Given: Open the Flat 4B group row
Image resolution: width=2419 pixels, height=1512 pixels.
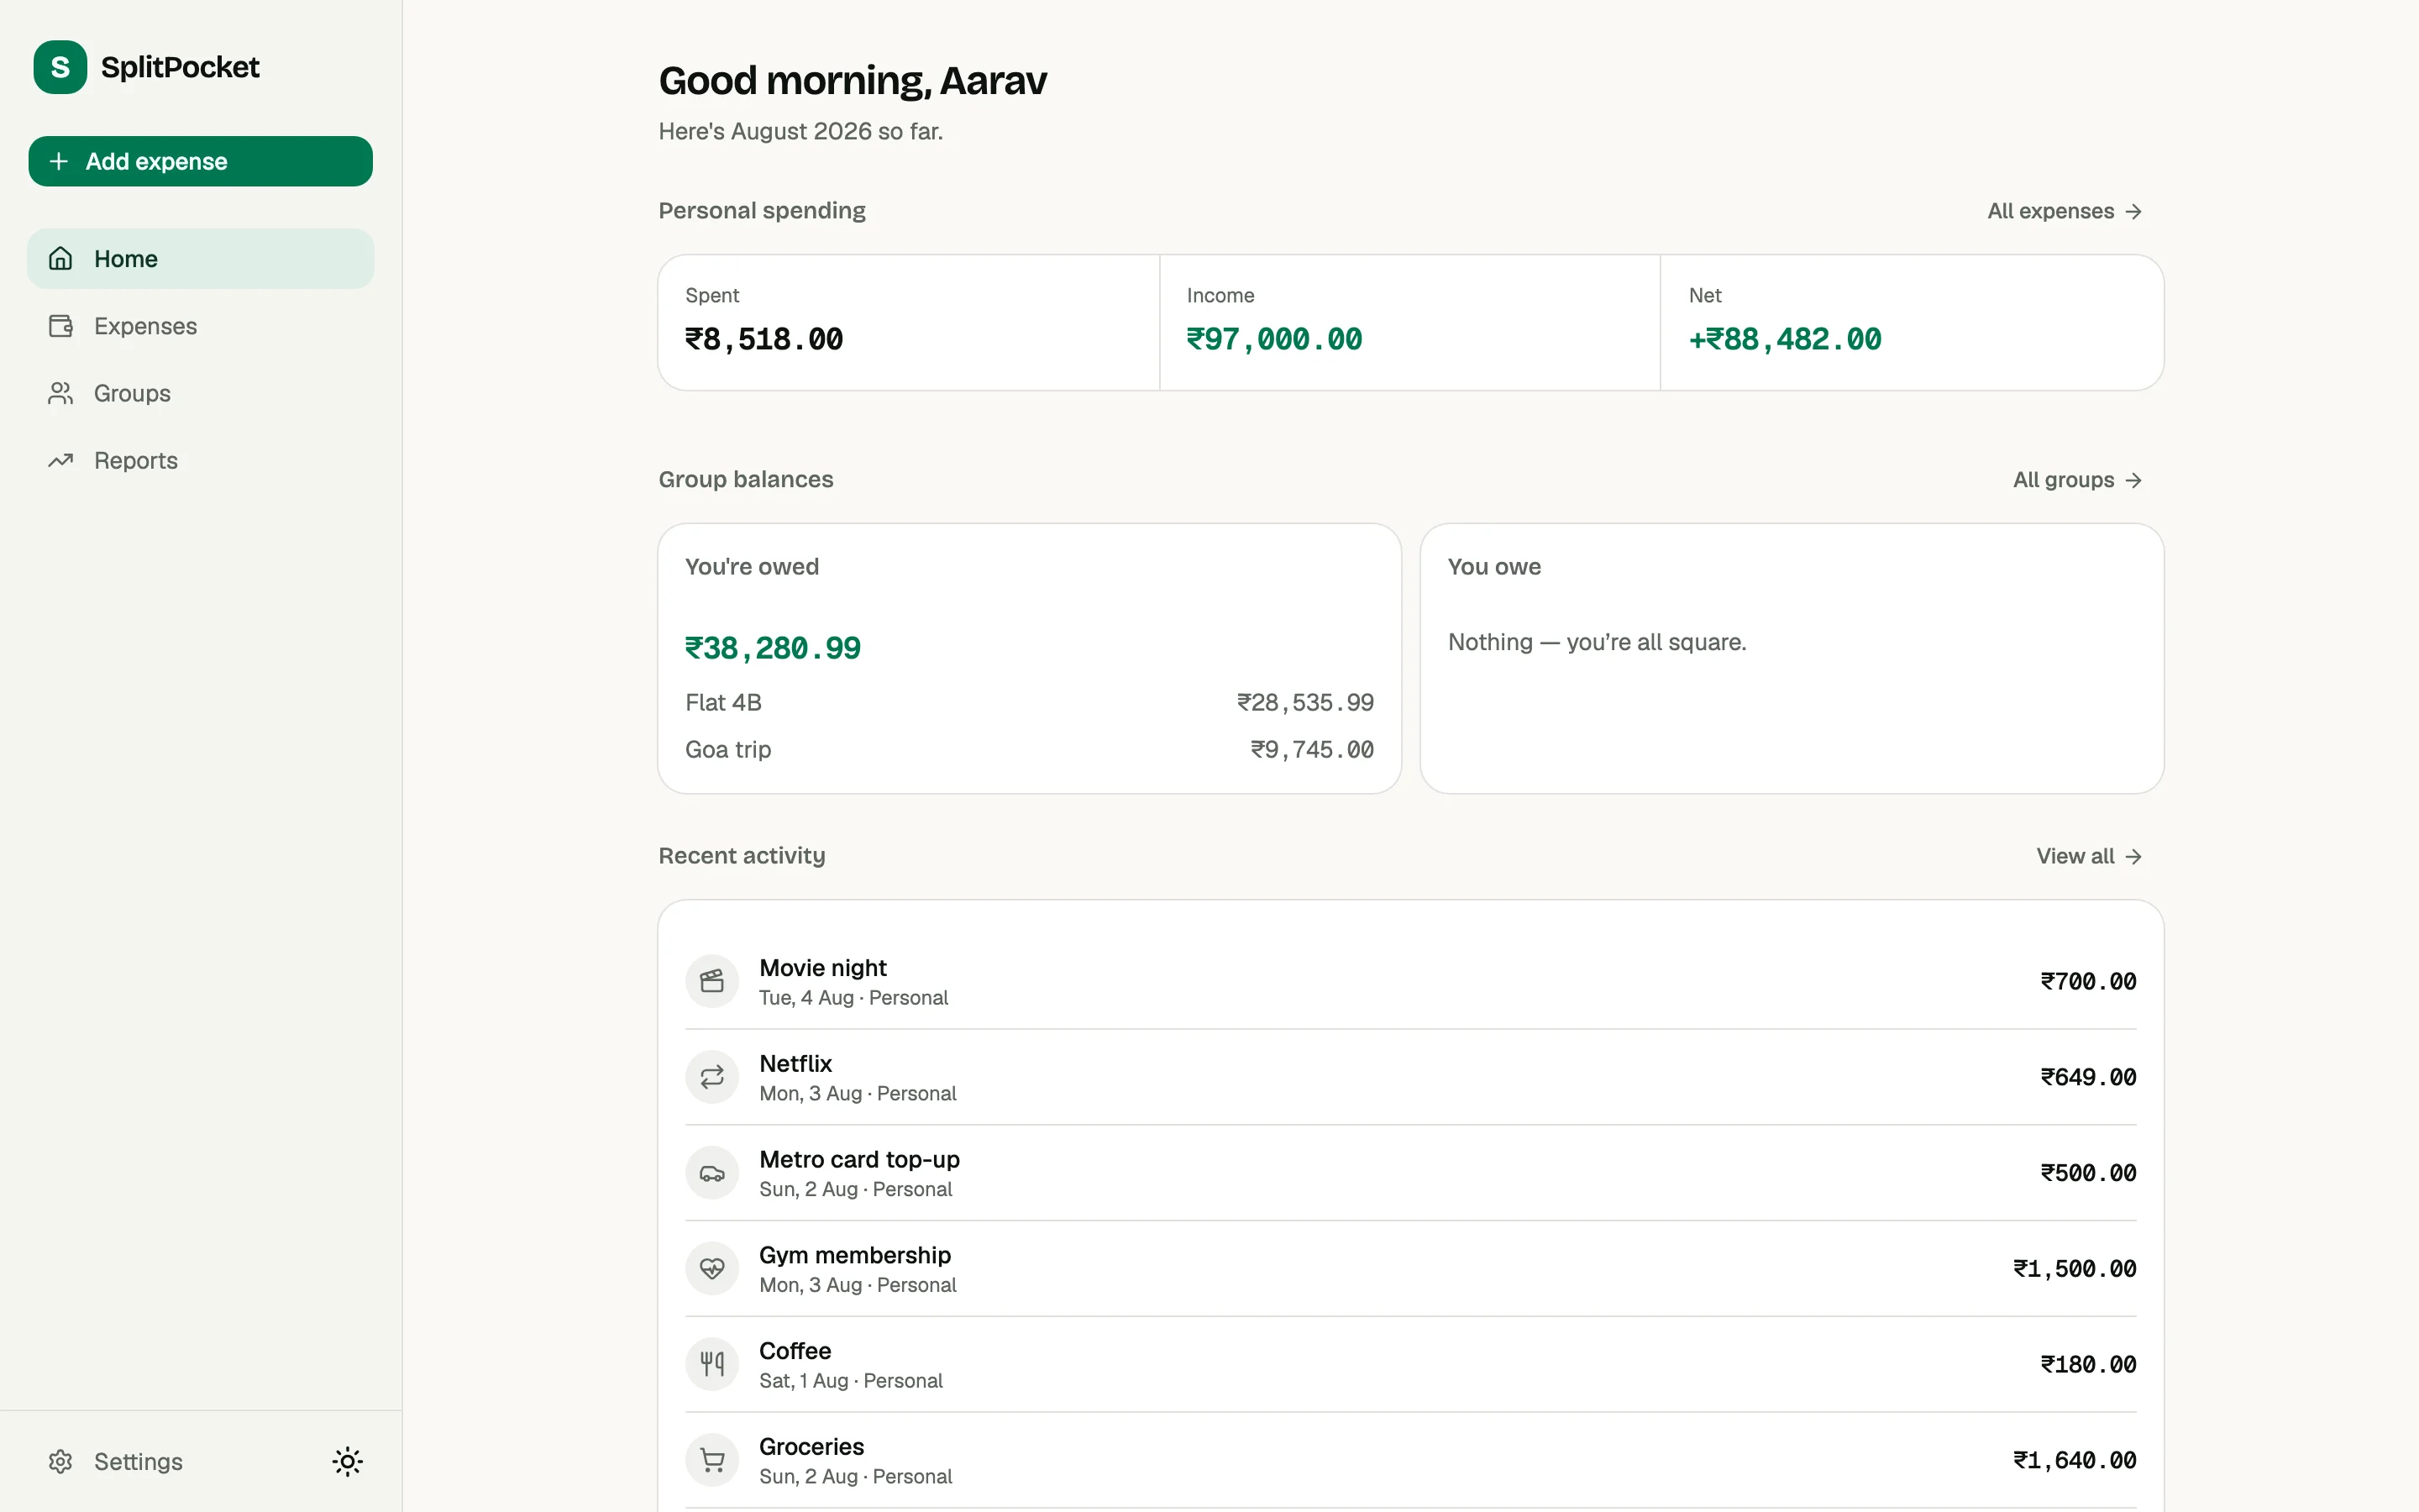Looking at the screenshot, I should (1030, 703).
